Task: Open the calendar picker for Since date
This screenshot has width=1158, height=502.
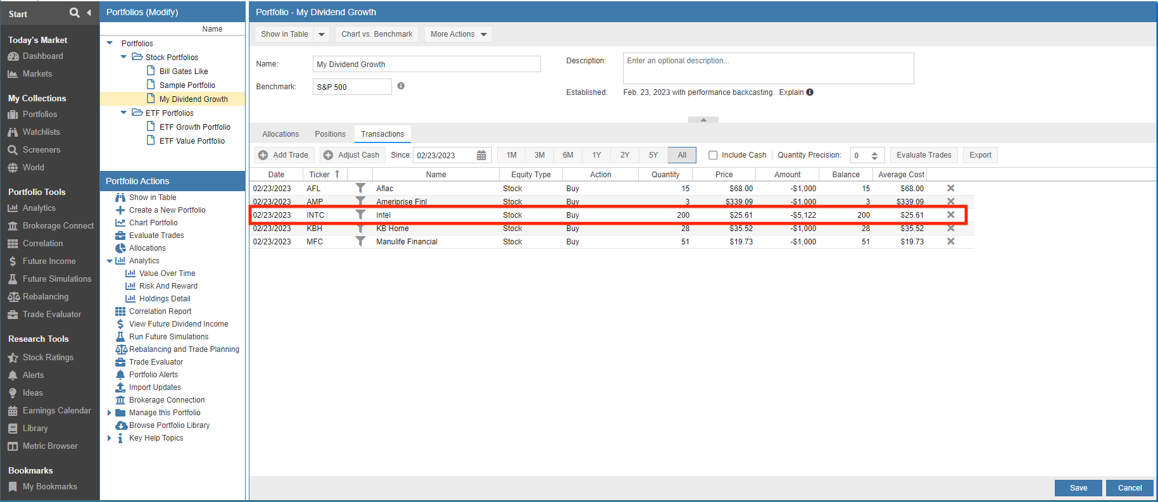Action: point(481,155)
